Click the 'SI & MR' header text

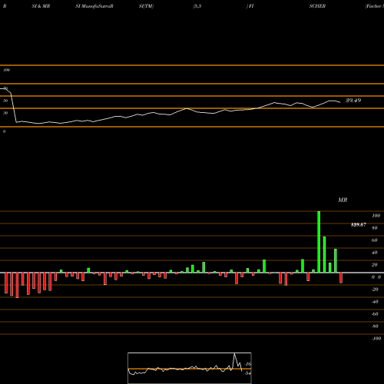[41, 6]
